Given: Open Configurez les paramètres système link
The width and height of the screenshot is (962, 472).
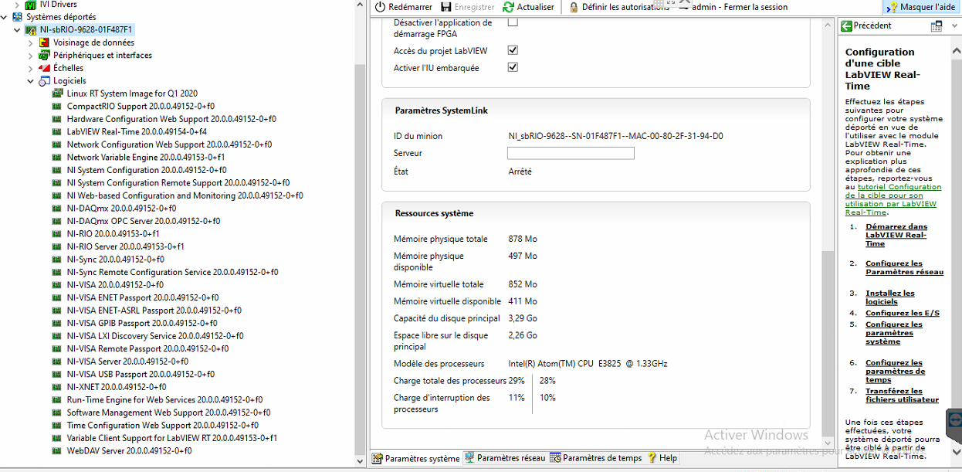Looking at the screenshot, I should (893, 333).
